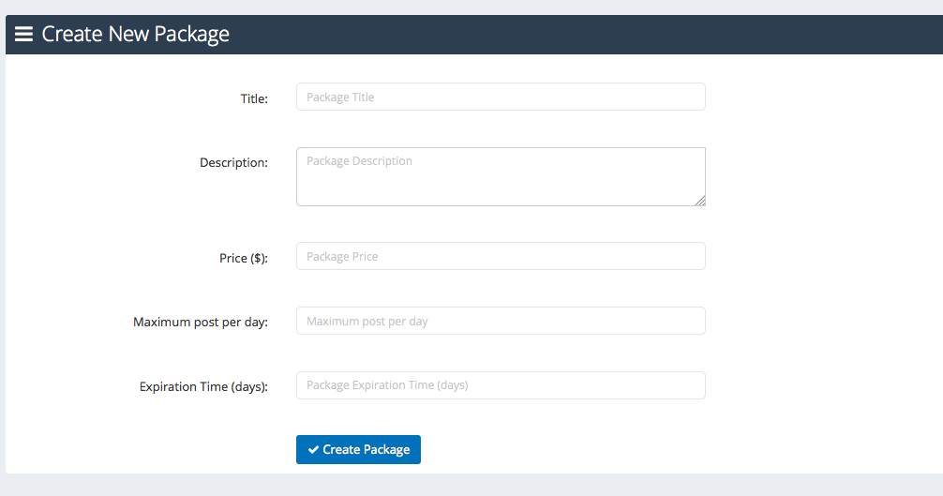Click inside the Package Description textarea
Image resolution: width=943 pixels, height=496 pixels.
point(501,177)
